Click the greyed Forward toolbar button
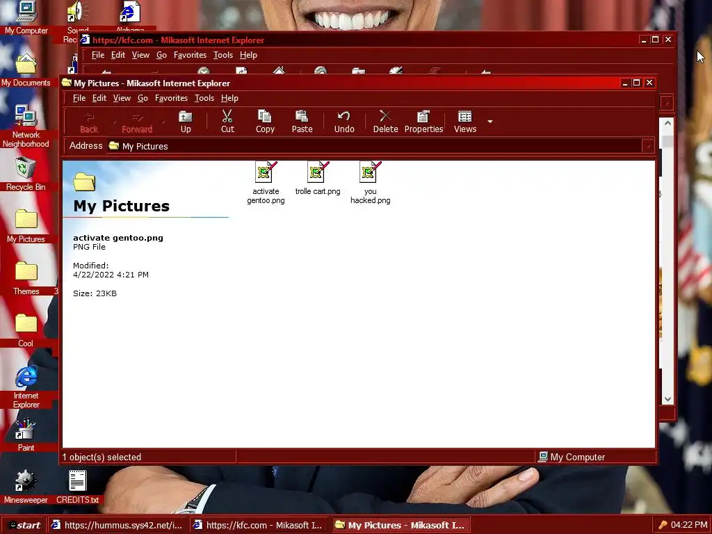The width and height of the screenshot is (712, 534). (137, 122)
